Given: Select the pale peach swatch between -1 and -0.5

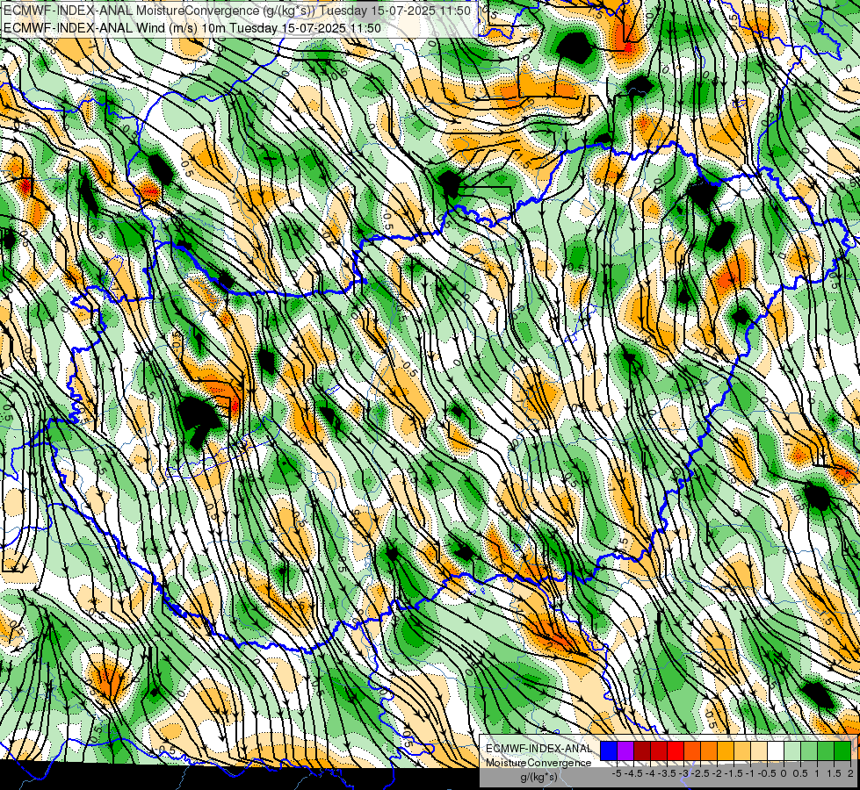Looking at the screenshot, I should click(x=758, y=750).
